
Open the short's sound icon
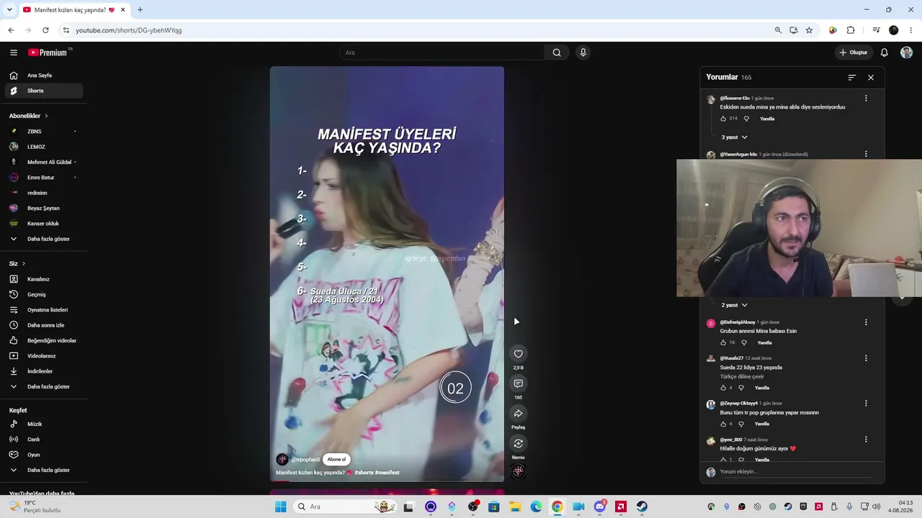(x=518, y=471)
